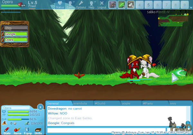Switch to the #Party chat tab
193x135 pixels.
(x=155, y=104)
